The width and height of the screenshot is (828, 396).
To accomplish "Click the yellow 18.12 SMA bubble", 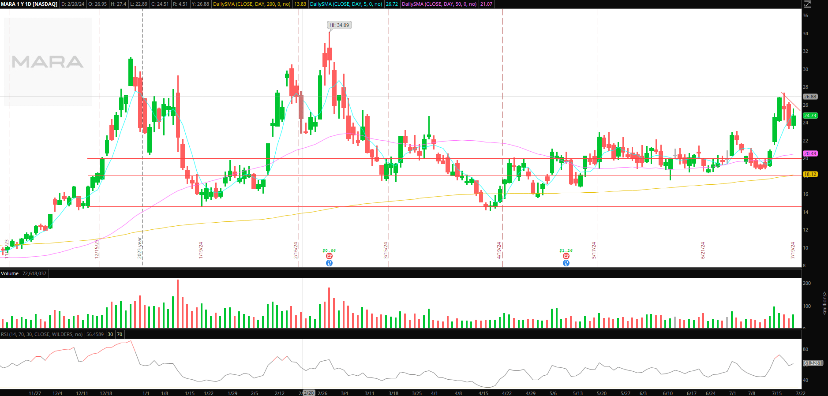I will 810,174.
